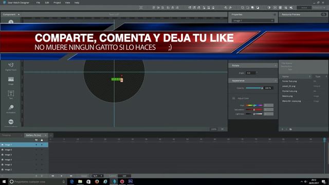Collapse the Appearance section
The height and width of the screenshot is (185, 329).
pyautogui.click(x=276, y=81)
